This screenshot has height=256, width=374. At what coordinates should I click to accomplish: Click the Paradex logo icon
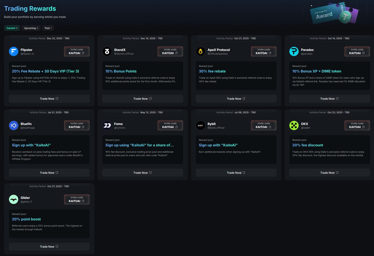coord(294,51)
